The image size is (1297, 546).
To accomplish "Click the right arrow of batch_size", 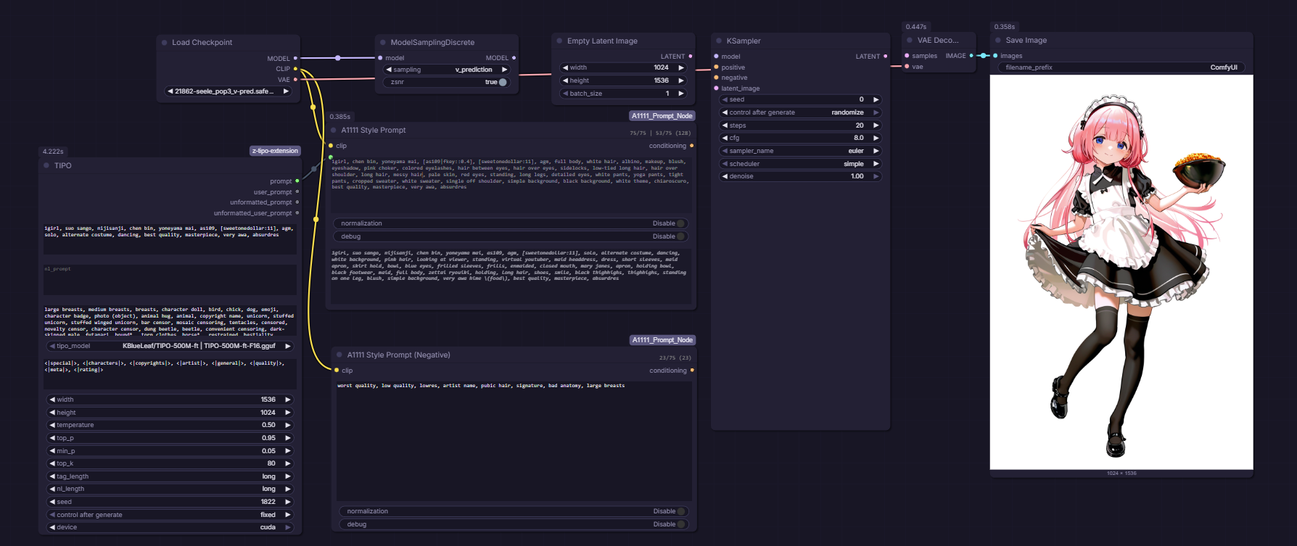I will click(x=681, y=94).
